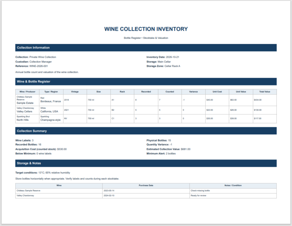Click 'Wine Labels: 3' summary line
The image size is (292, 226).
pos(24,141)
